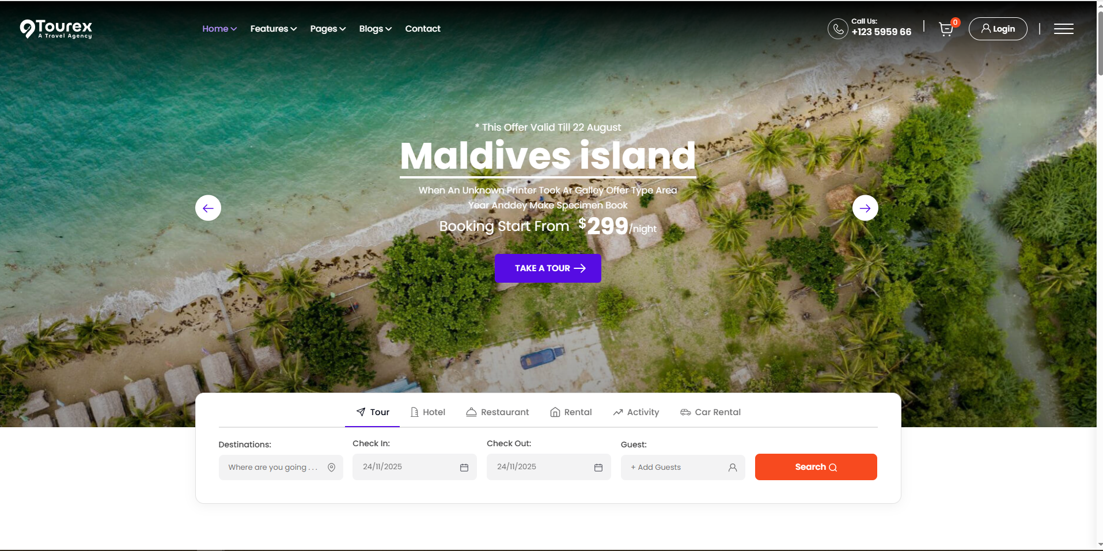Click the orange Search button

[816, 467]
